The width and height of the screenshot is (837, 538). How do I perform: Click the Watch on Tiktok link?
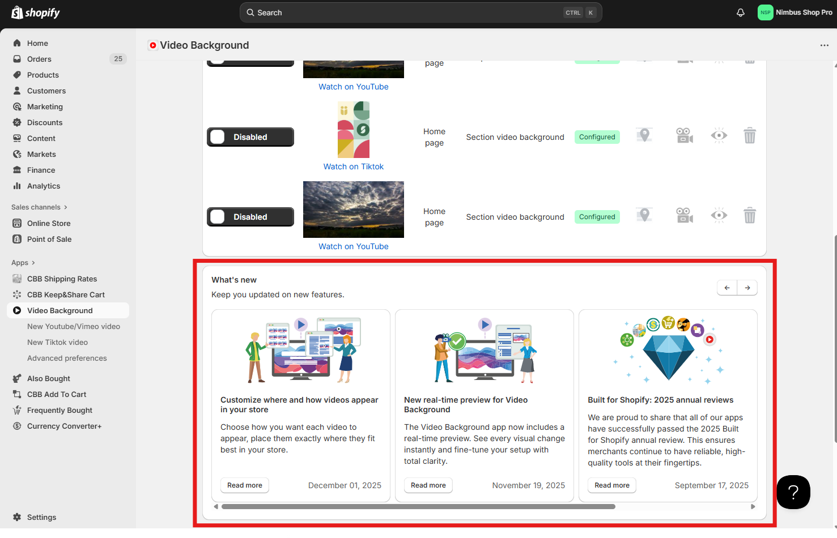[x=354, y=166]
